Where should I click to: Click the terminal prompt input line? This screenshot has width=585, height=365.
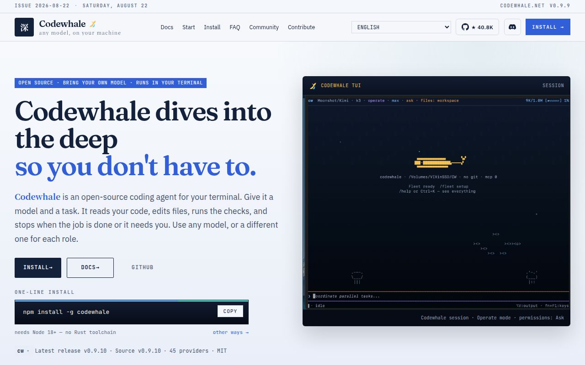pos(438,296)
